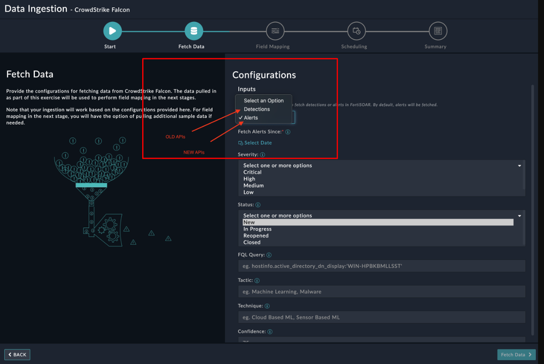Viewport: 544px width, 364px height.
Task: Click info icon next to Fetch Alerts Since
Action: [x=288, y=132]
